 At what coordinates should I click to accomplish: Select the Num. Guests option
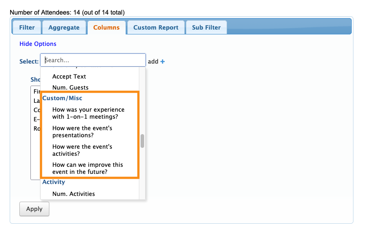[70, 87]
